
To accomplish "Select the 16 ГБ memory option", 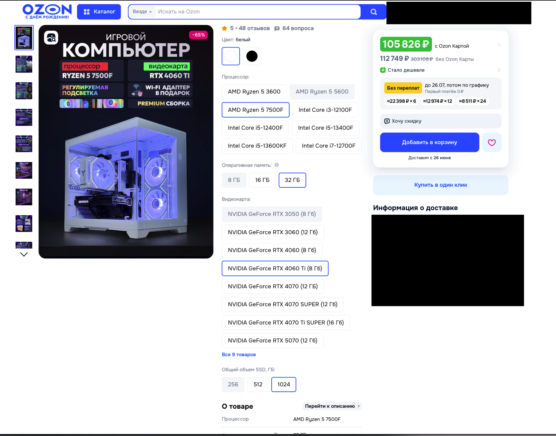I will click(x=262, y=180).
